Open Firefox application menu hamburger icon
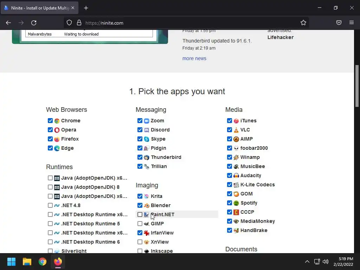Image resolution: width=360 pixels, height=270 pixels. pos(352,23)
